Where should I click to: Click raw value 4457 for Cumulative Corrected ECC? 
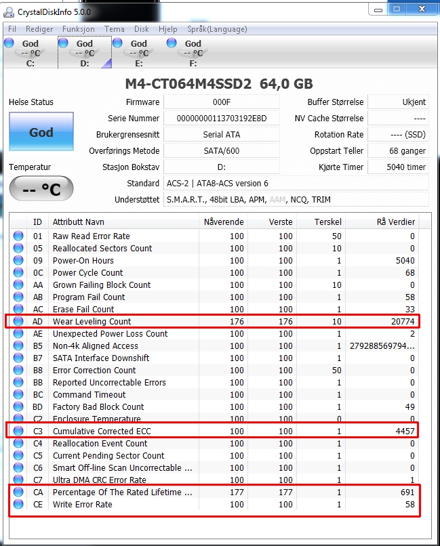(405, 431)
